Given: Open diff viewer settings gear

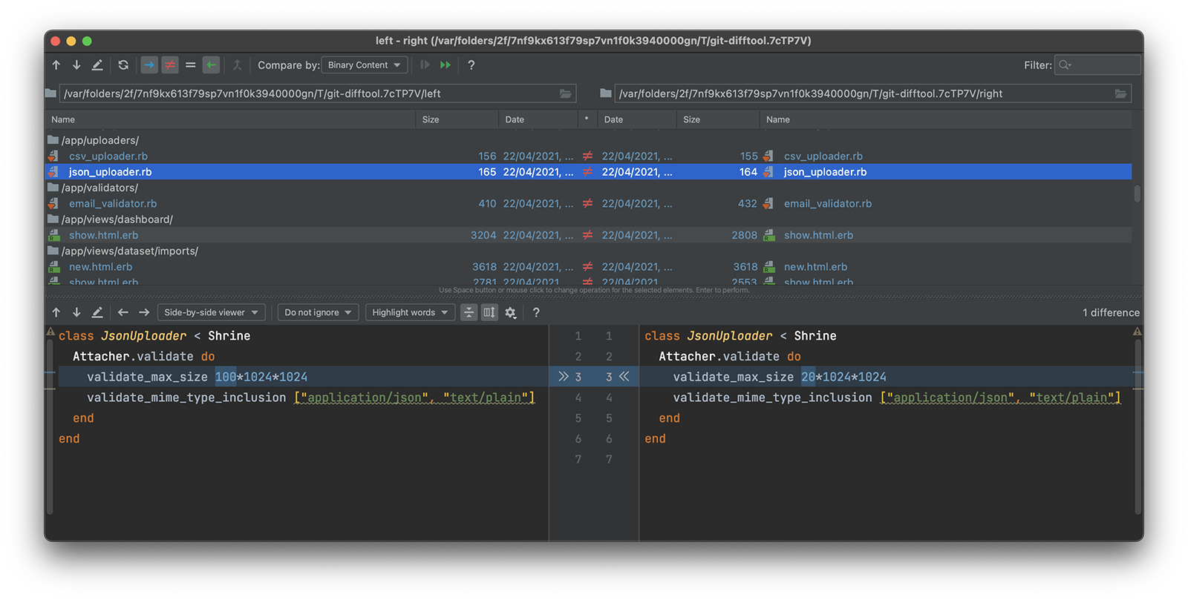Looking at the screenshot, I should (511, 313).
